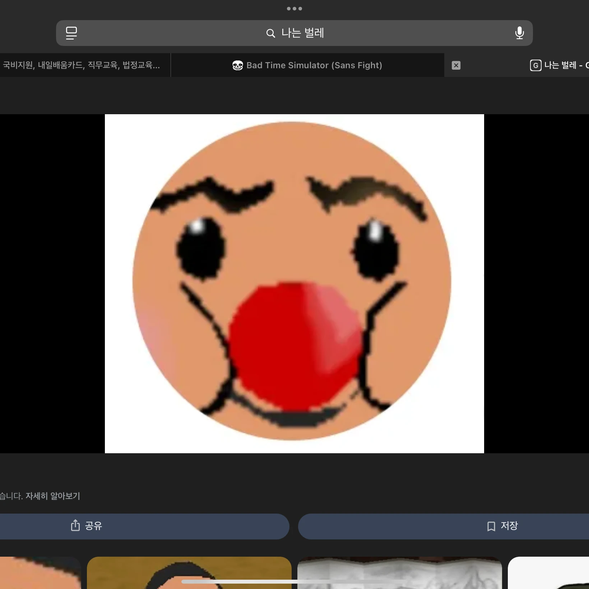Click the G favicon on 나는 벌레 tab
The image size is (589, 589).
pyautogui.click(x=535, y=65)
